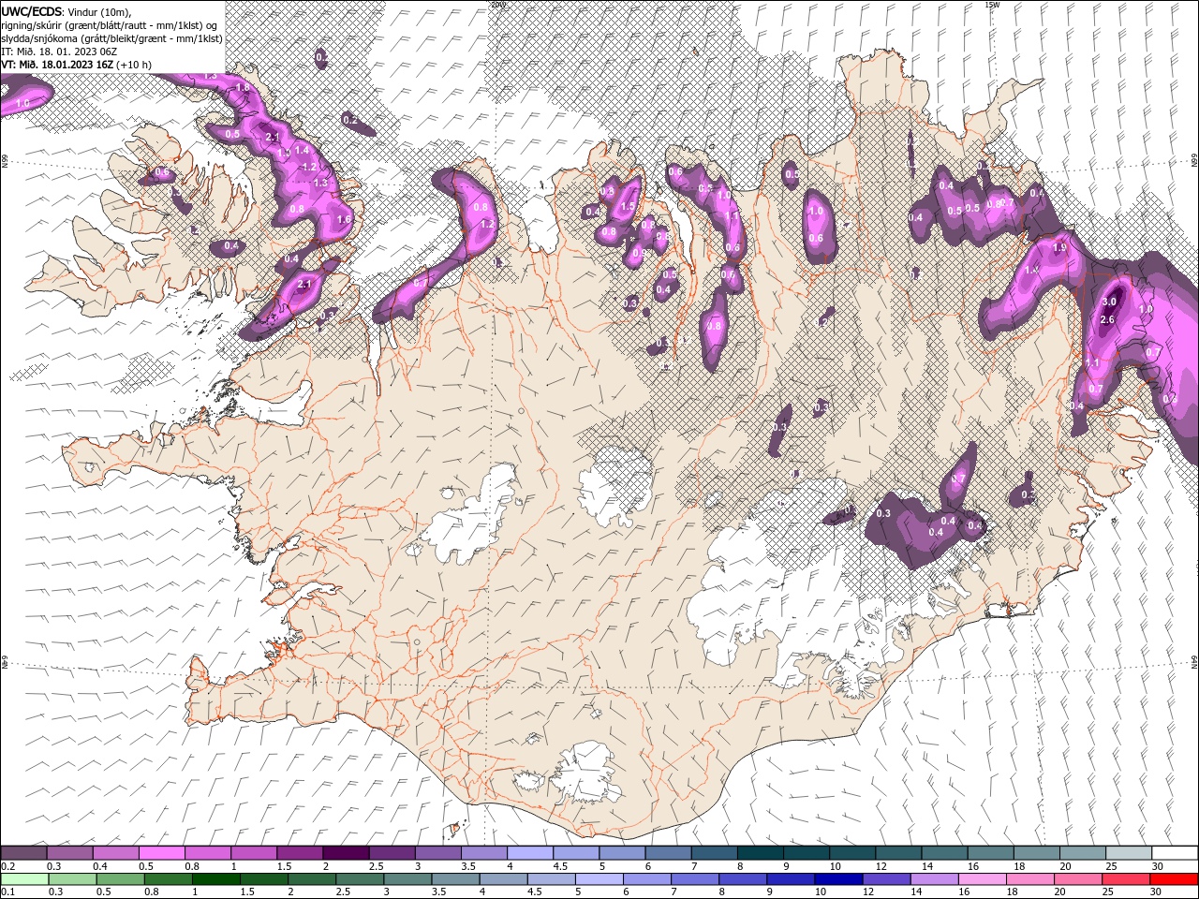This screenshot has height=899, width=1199.
Task: Select the 'rigning/skúrir' legend description line
Action: tap(110, 25)
